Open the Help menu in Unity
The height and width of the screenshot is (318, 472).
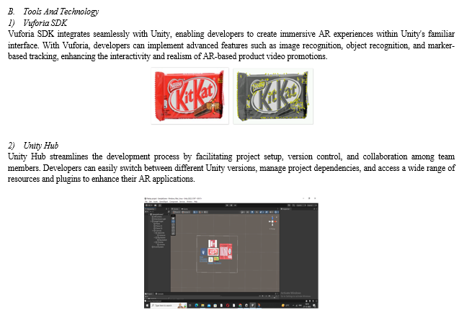(196, 201)
